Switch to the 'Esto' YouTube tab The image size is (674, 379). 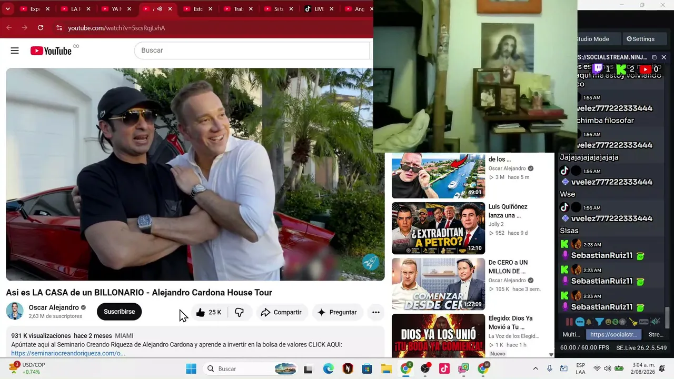click(x=198, y=9)
